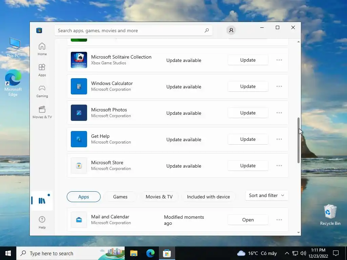This screenshot has height=260, width=347.
Task: Update Microsoft Store app
Action: pyautogui.click(x=248, y=166)
